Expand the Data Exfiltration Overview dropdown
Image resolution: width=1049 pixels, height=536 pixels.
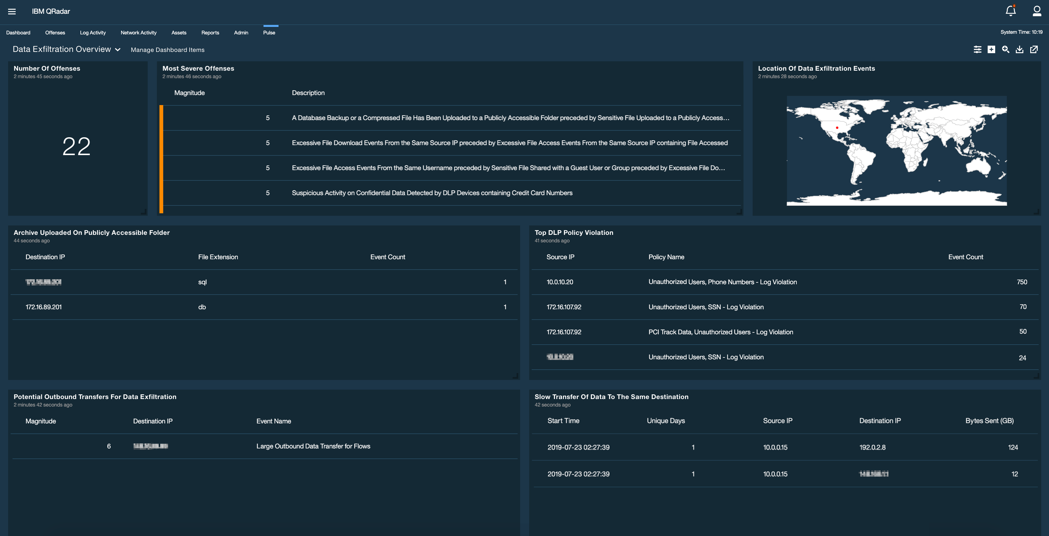pyautogui.click(x=118, y=49)
